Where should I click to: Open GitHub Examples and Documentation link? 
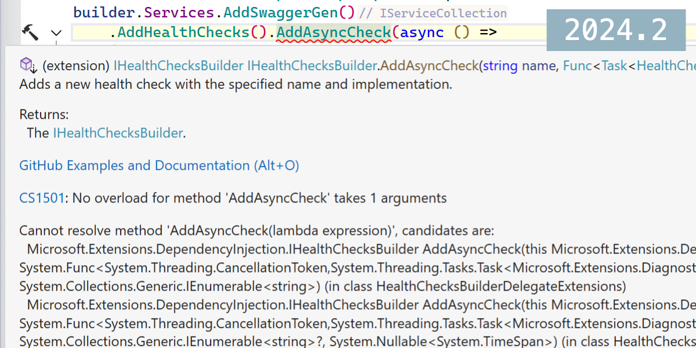(x=159, y=165)
